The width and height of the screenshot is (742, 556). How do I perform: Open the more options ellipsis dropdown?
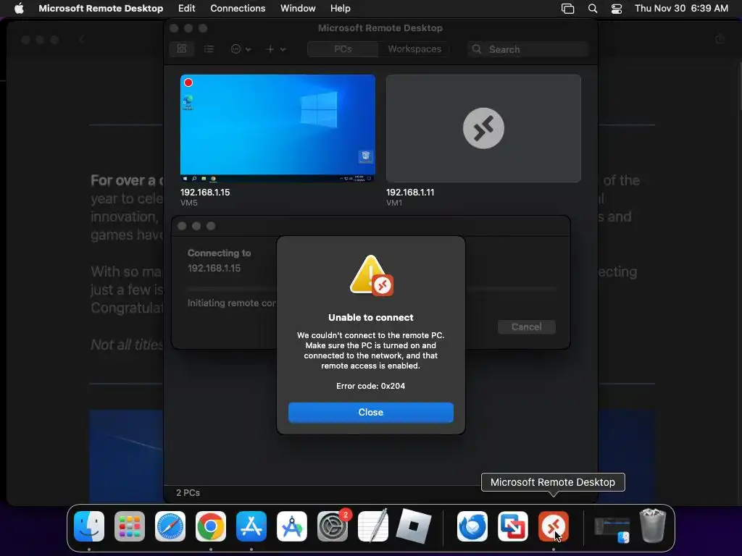click(x=241, y=49)
